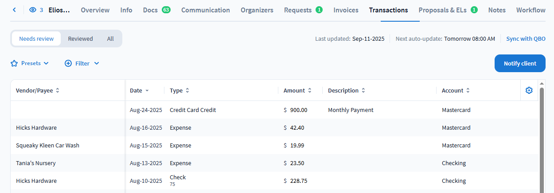The height and width of the screenshot is (193, 554).
Task: Switch to Reviewed transactions view
Action: pos(80,39)
